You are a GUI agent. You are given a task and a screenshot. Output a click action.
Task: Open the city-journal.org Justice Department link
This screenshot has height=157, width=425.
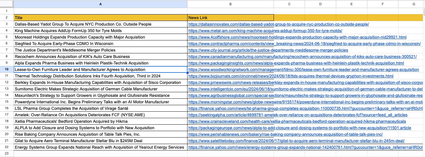(268, 50)
